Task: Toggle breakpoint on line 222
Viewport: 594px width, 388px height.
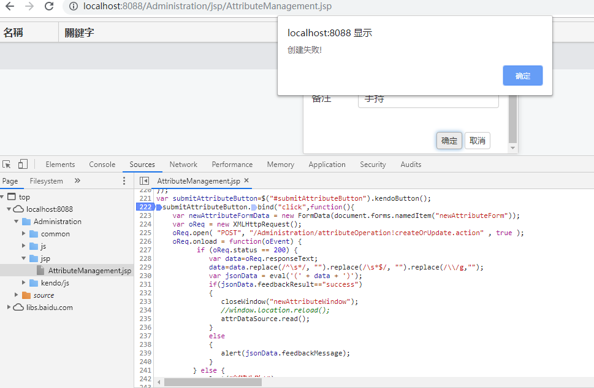Action: click(145, 207)
